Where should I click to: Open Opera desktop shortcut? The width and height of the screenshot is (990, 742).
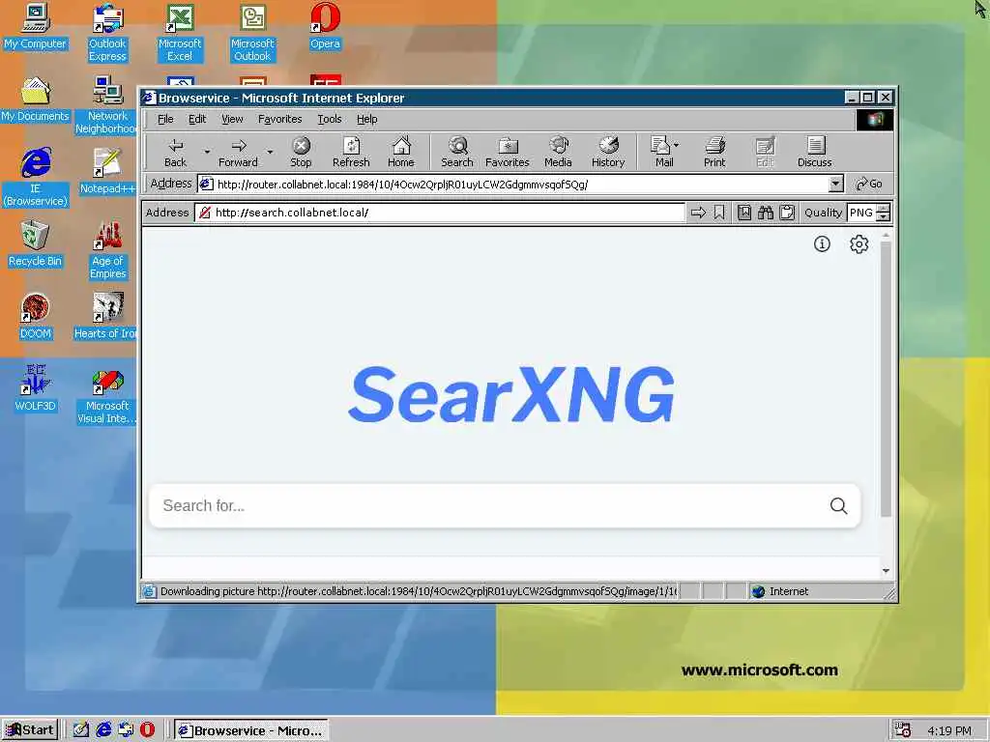click(x=325, y=26)
